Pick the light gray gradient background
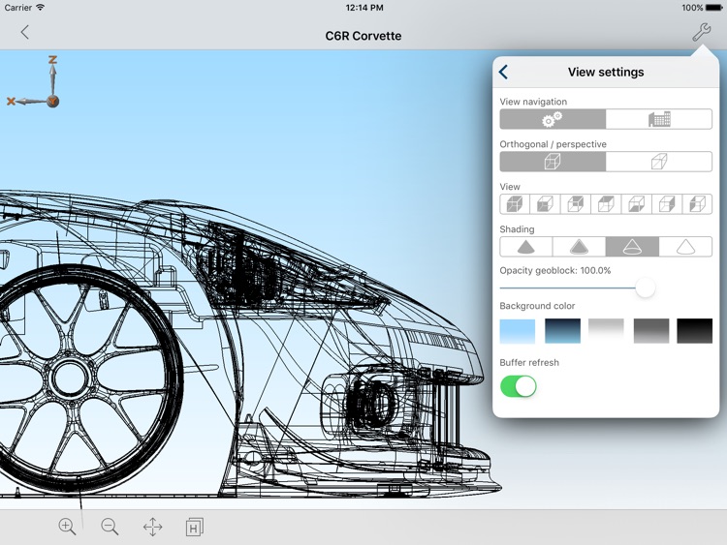 point(606,331)
